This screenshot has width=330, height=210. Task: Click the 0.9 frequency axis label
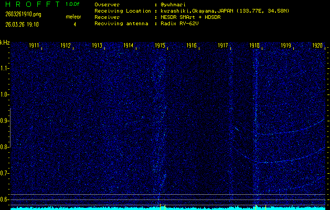coord(4,121)
